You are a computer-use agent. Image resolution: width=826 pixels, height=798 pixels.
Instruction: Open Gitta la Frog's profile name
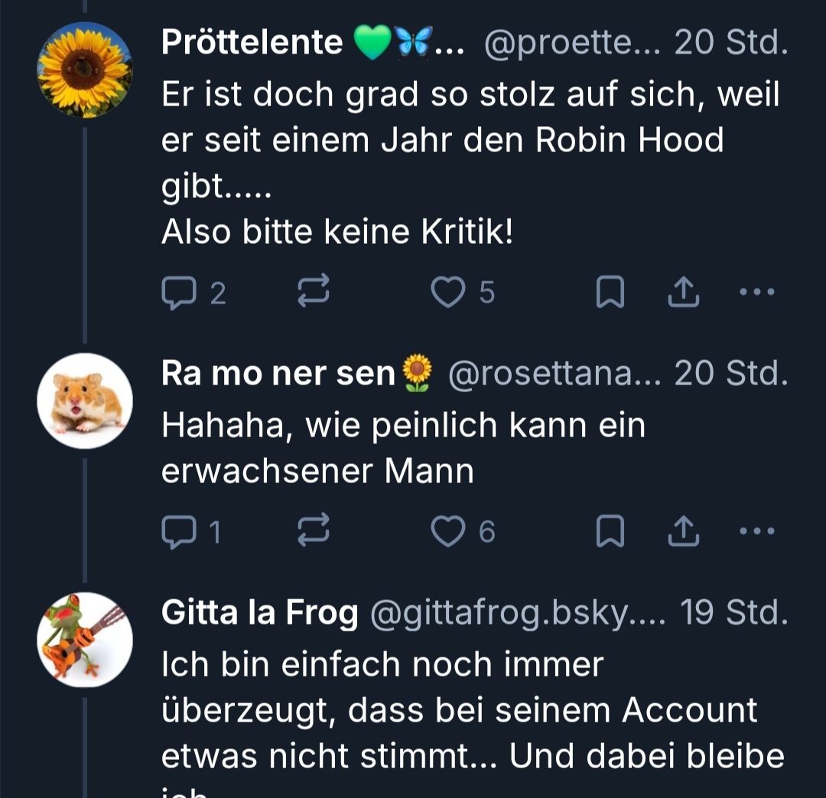(259, 613)
